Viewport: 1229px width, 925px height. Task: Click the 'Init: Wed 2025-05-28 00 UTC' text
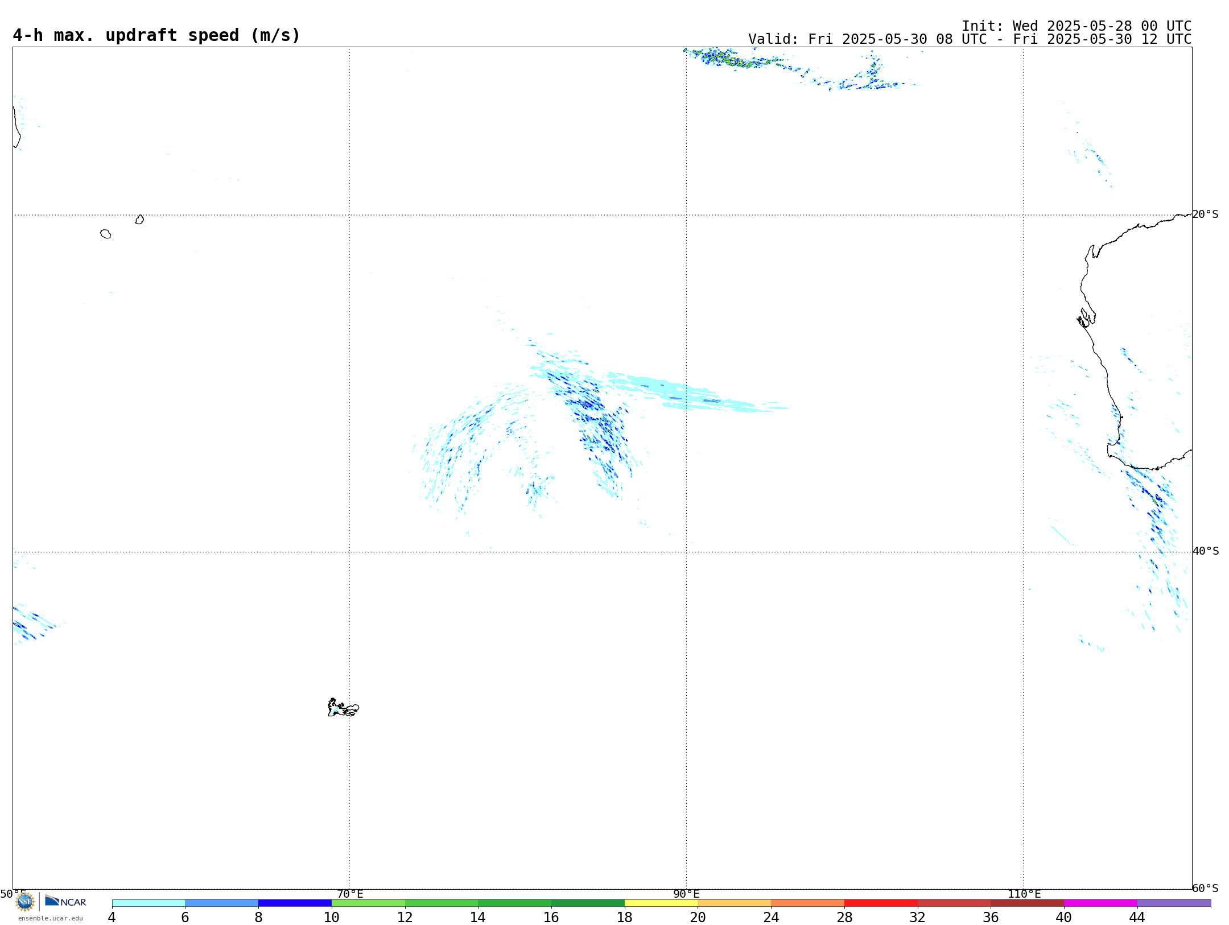[x=1077, y=26]
